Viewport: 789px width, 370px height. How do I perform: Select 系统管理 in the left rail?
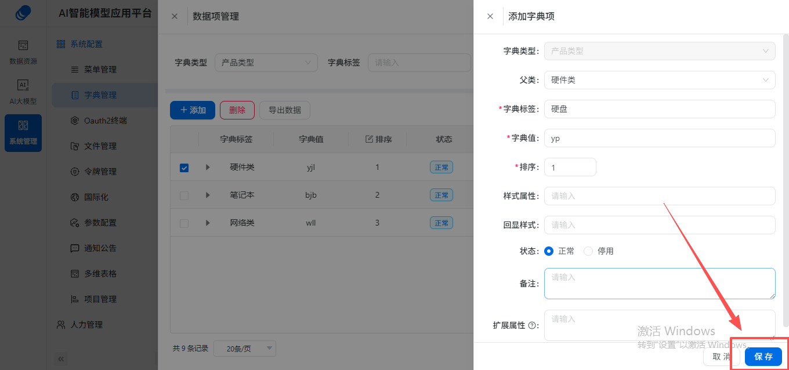tap(23, 133)
